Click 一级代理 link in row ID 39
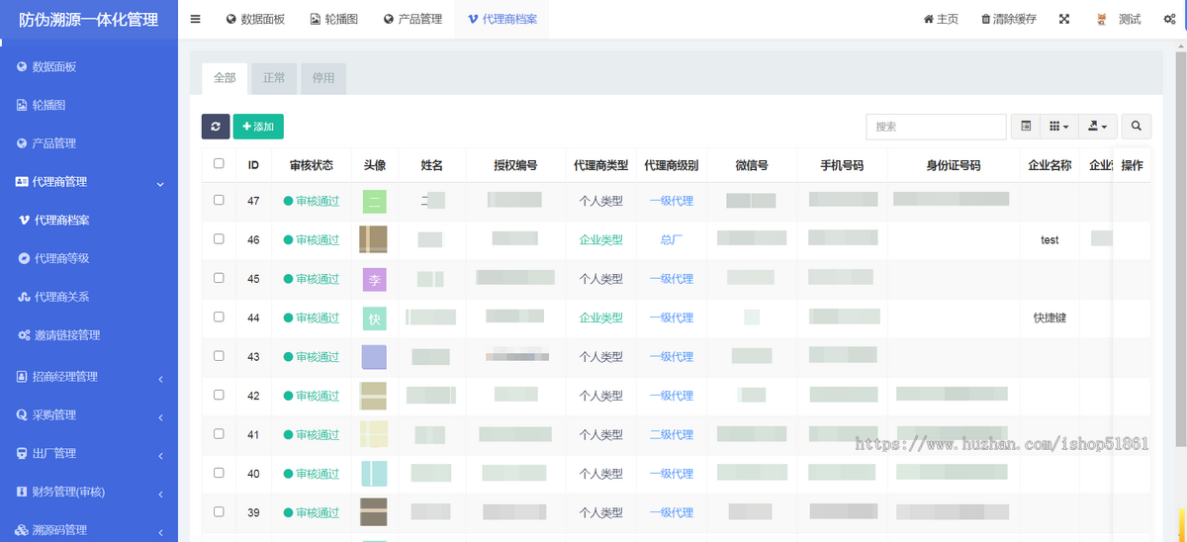The image size is (1187, 542). [x=672, y=512]
